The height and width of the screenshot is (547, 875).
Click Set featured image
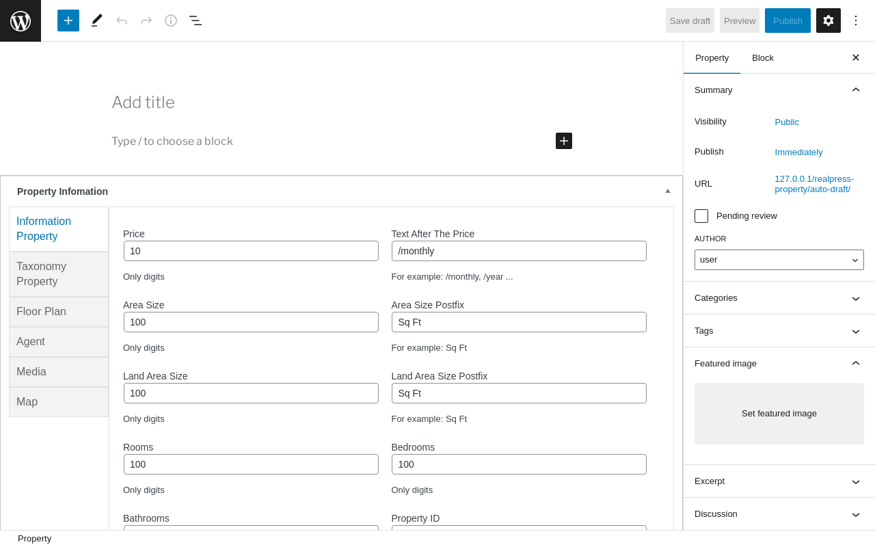pyautogui.click(x=779, y=414)
